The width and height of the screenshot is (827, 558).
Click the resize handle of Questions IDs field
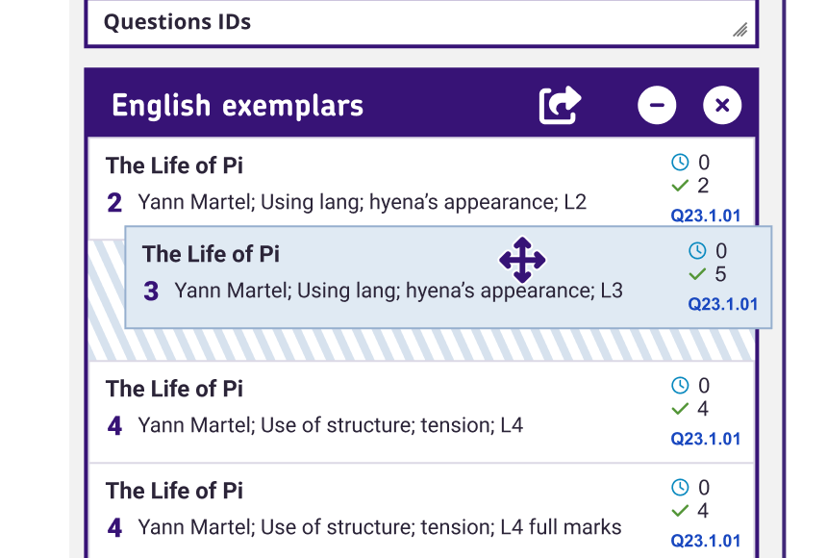pos(739,30)
